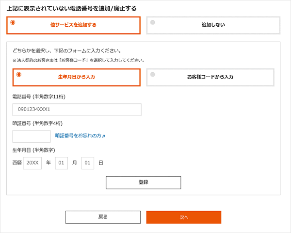Focus the empty 暗証番号 input box
Image resolution: width=291 pixels, height=233 pixels.
click(x=31, y=136)
